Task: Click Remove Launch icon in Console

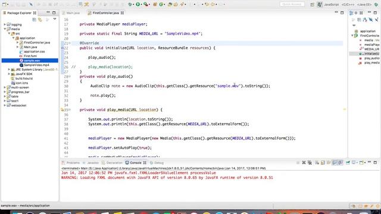Action: pos(304,162)
